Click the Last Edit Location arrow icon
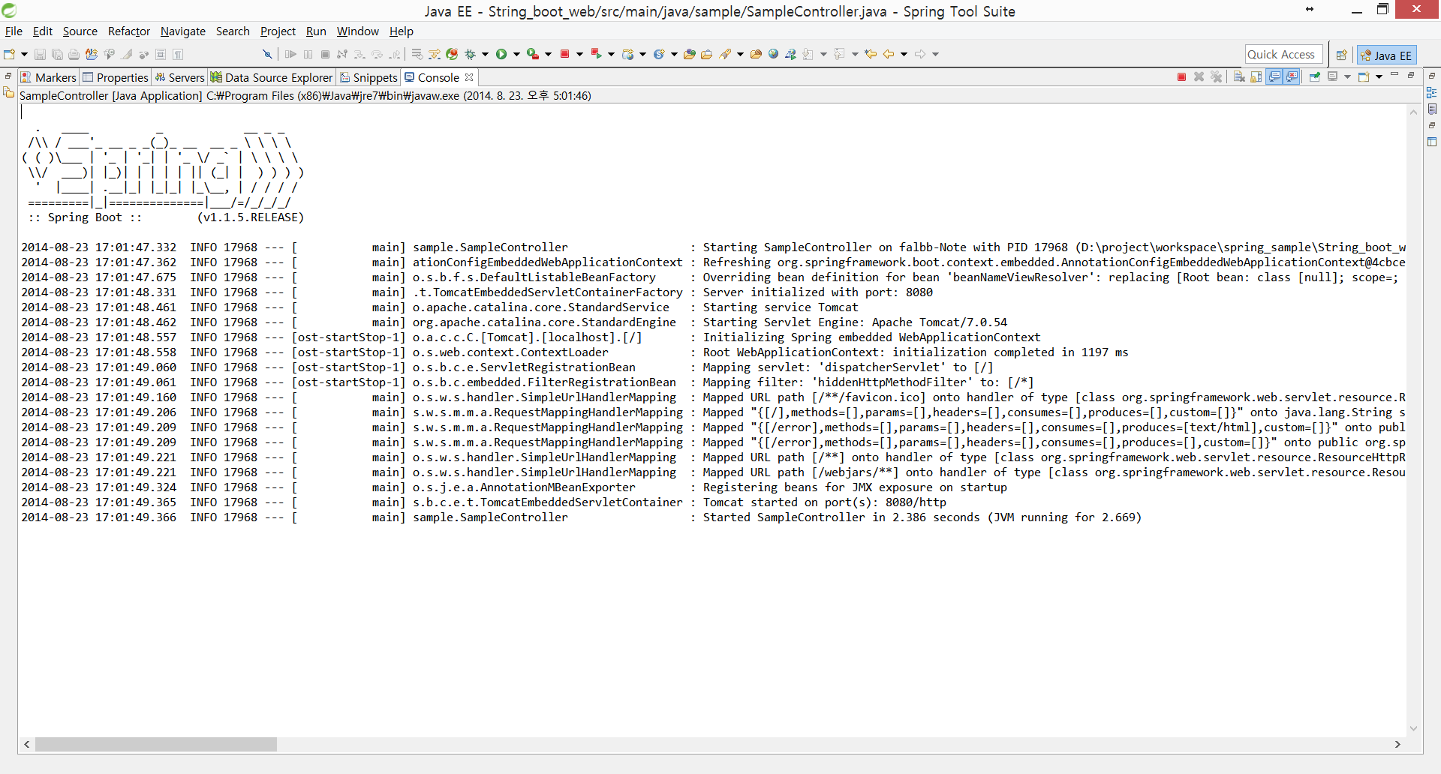Image resolution: width=1441 pixels, height=774 pixels. [x=871, y=54]
